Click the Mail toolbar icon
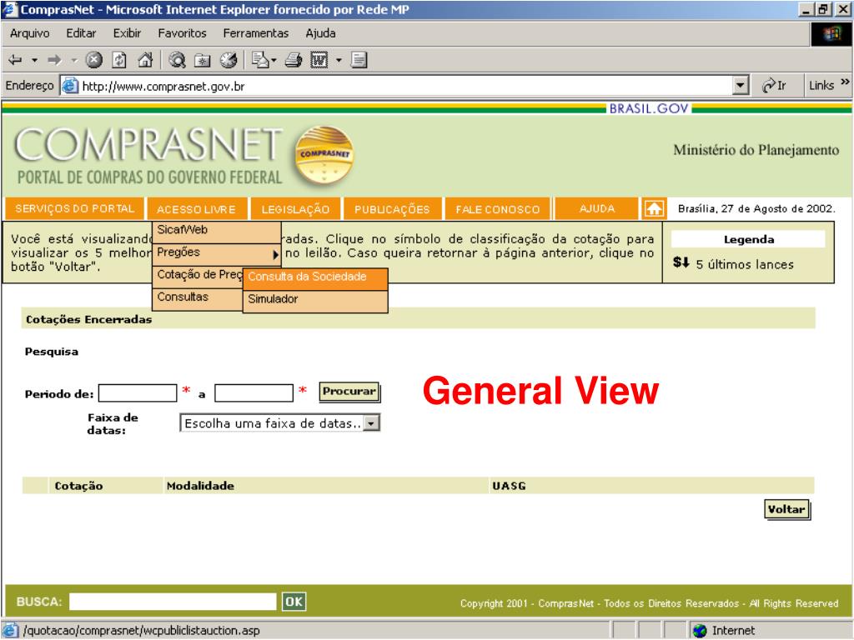Image resolution: width=854 pixels, height=640 pixels. pos(260,59)
